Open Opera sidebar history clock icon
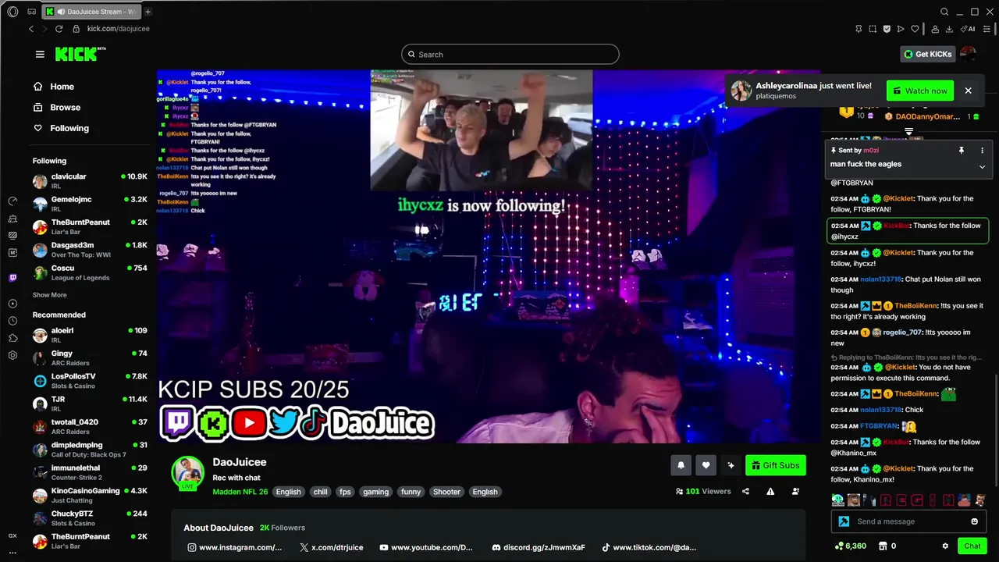This screenshot has width=999, height=562. [12, 321]
